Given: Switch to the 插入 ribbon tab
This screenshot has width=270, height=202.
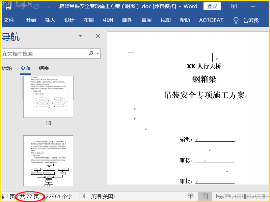Looking at the screenshot, I should pyautogui.click(x=50, y=20).
